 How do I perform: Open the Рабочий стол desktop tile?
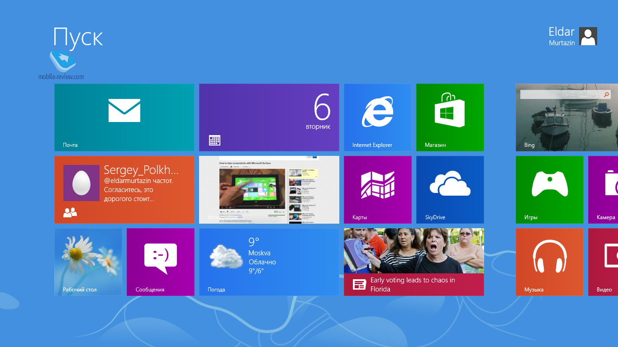[x=88, y=262]
